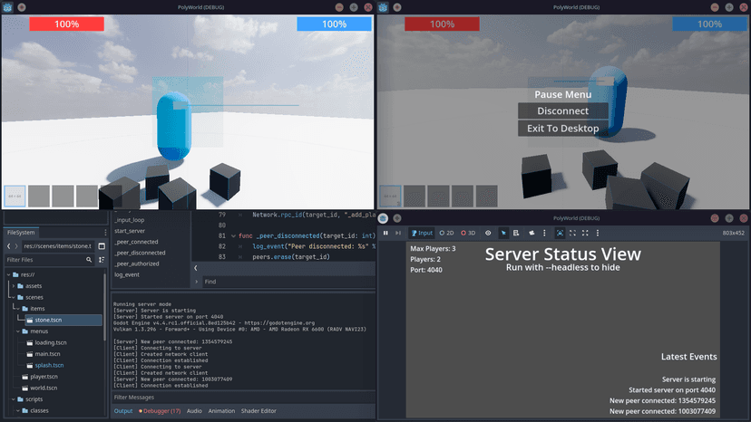Expand the assets folder
Screen dimensions: 751x422
coord(13,285)
